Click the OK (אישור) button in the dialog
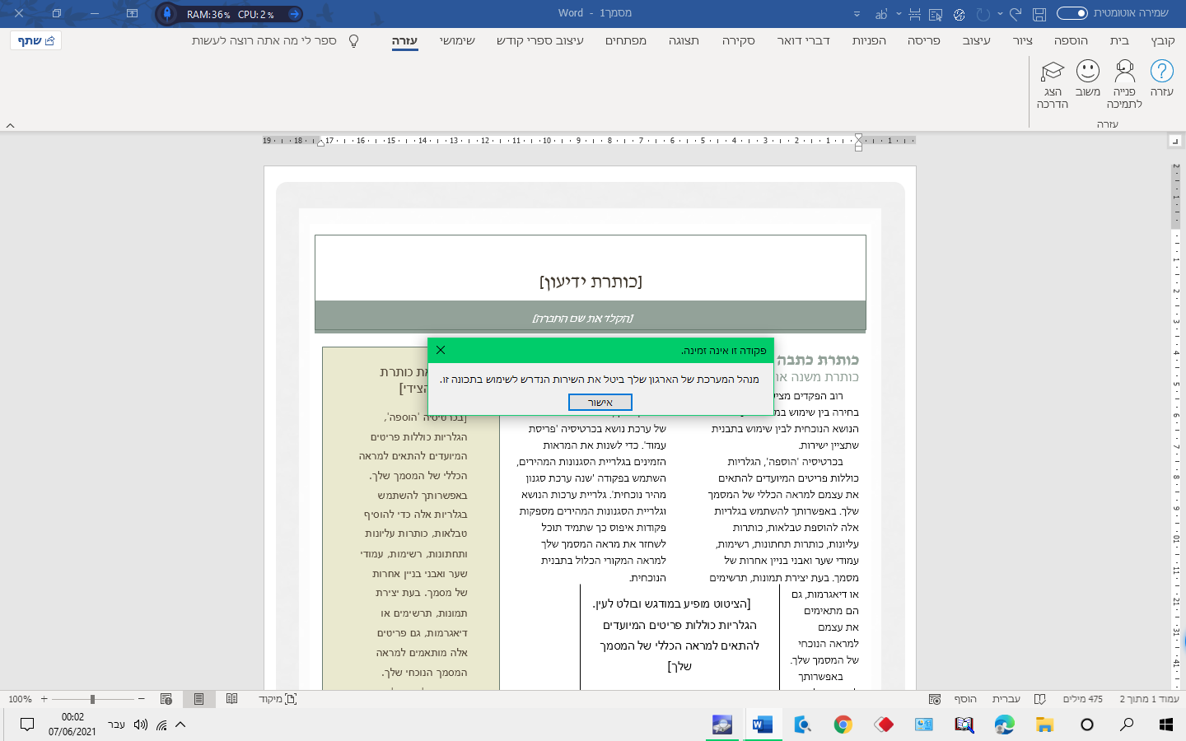This screenshot has height=741, width=1186. click(600, 402)
